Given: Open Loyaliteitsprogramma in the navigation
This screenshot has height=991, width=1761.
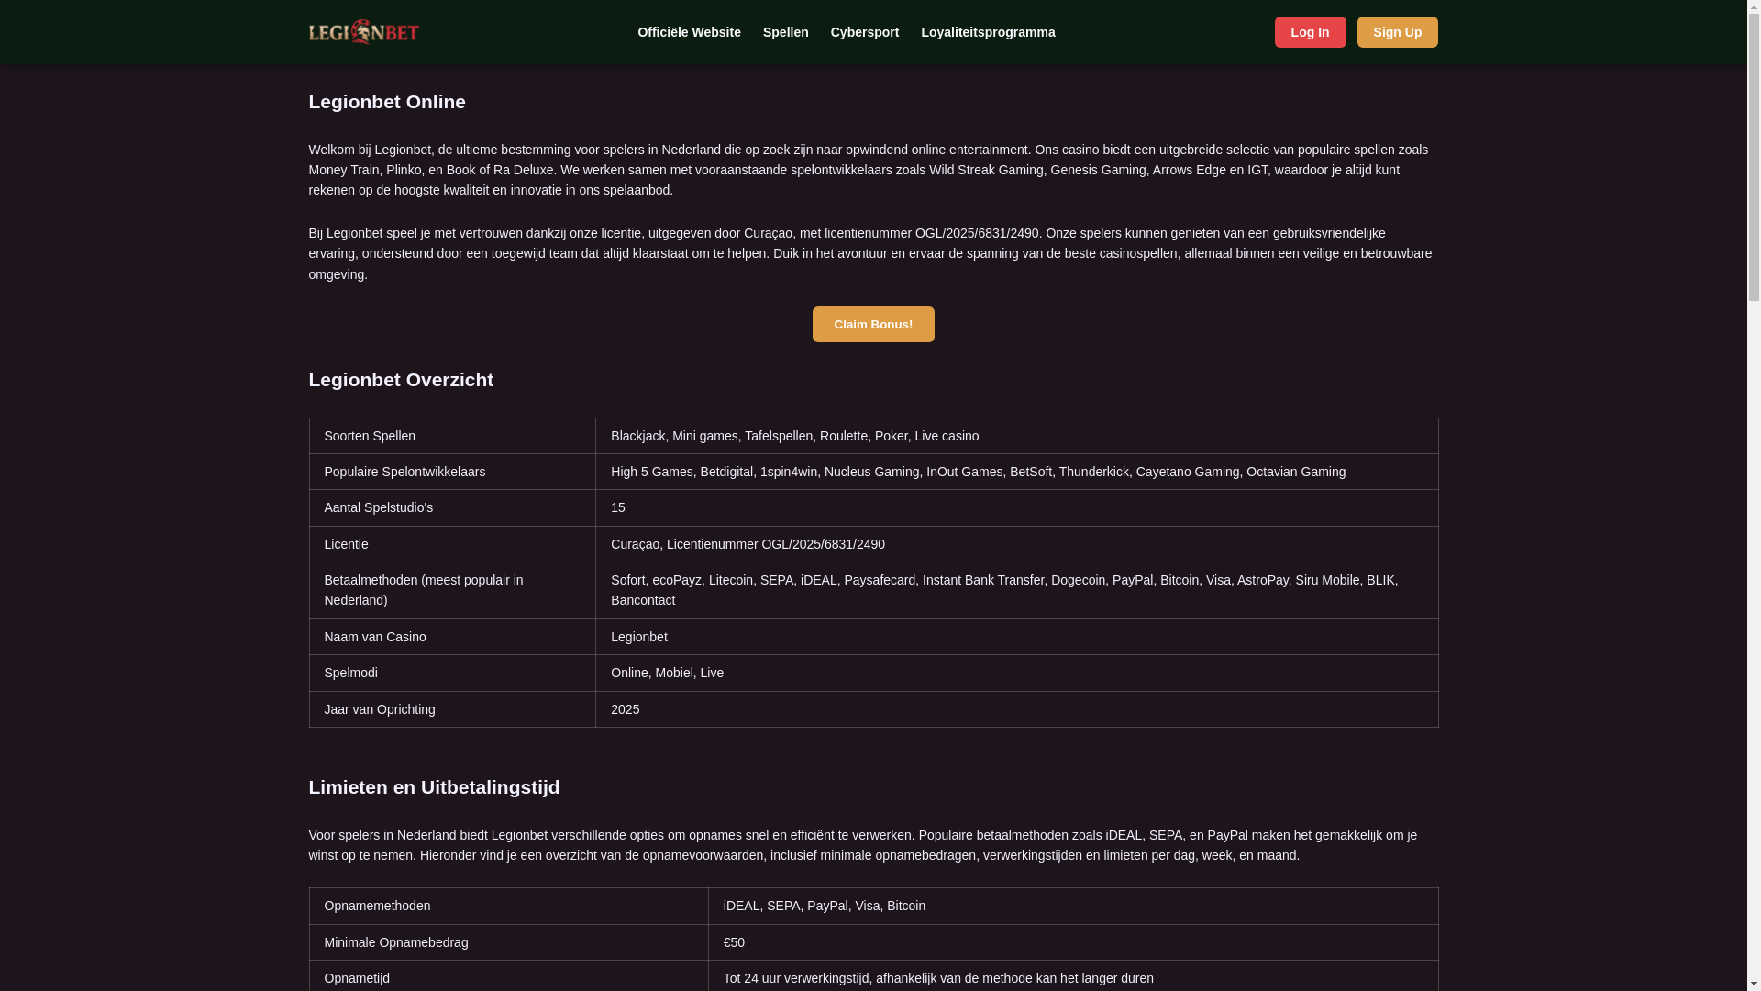Looking at the screenshot, I should [988, 32].
